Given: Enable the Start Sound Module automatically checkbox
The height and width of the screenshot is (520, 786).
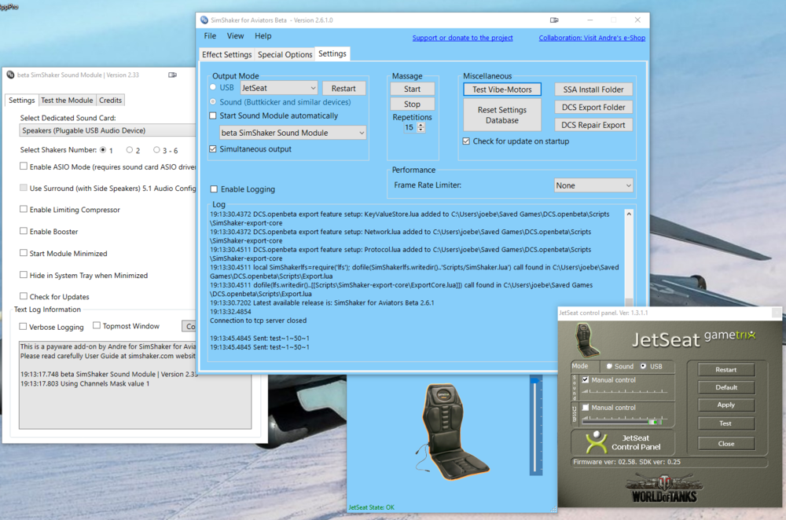Looking at the screenshot, I should (214, 115).
